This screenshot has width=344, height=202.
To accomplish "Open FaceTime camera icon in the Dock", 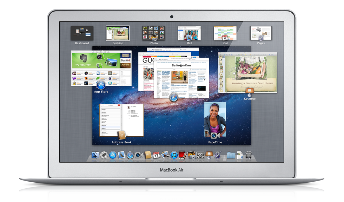I will tap(139, 155).
